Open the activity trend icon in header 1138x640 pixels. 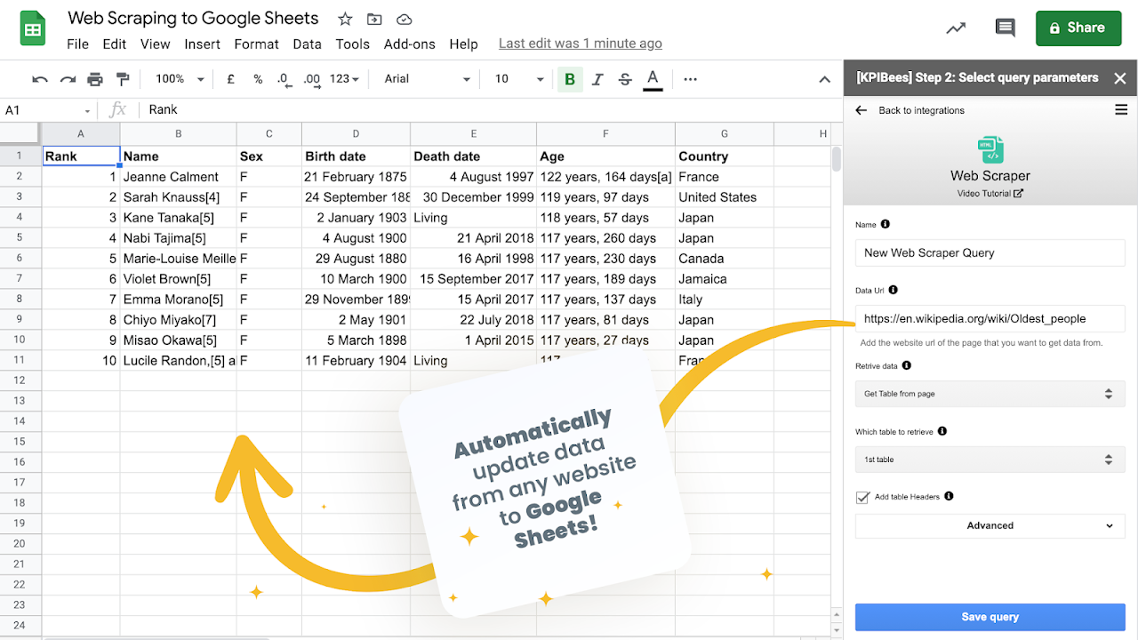pyautogui.click(x=956, y=28)
